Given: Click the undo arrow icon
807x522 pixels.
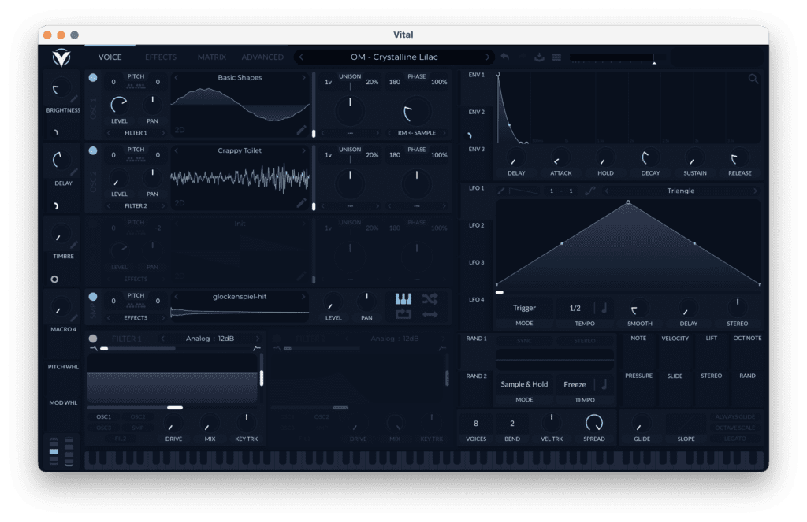Looking at the screenshot, I should click(505, 57).
